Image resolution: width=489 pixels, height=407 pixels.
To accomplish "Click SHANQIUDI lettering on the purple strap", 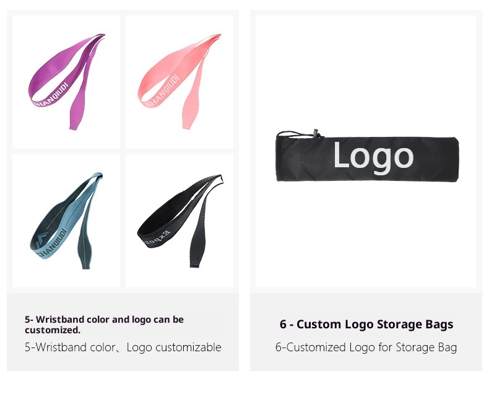I will coord(50,95).
